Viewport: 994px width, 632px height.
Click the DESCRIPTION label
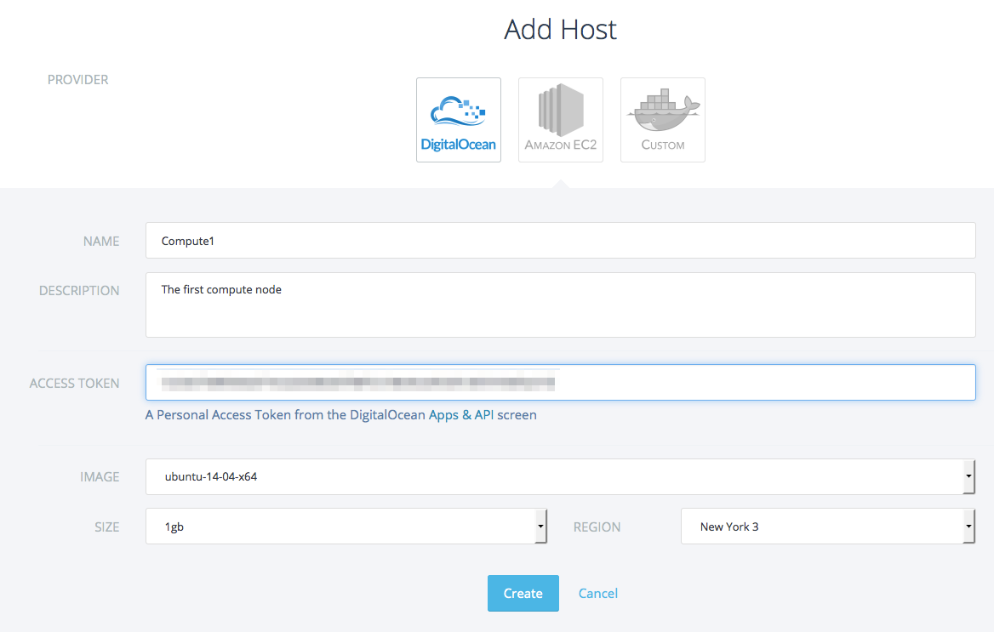pos(79,291)
